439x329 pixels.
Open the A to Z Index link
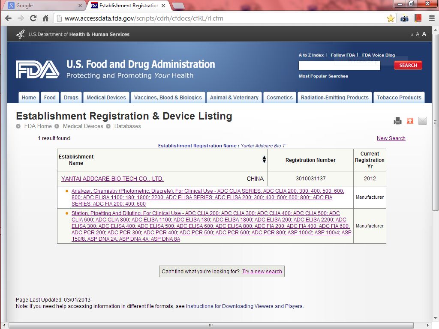pos(311,55)
